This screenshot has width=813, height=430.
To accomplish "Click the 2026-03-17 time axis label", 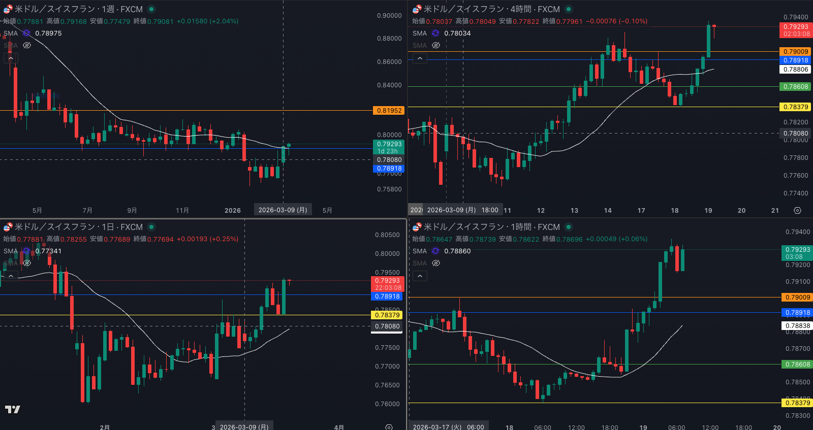I will tap(448, 427).
